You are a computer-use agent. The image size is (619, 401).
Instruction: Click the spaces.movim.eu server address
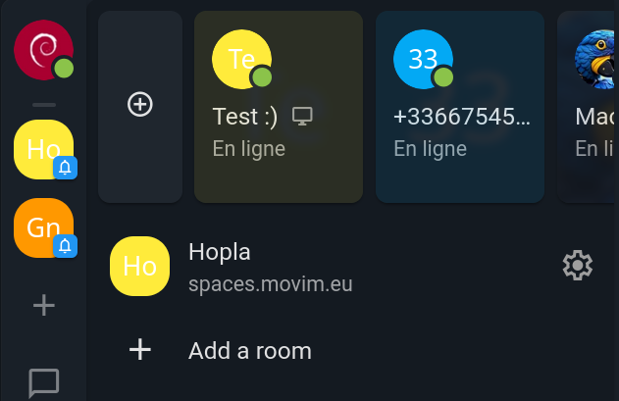[270, 285]
